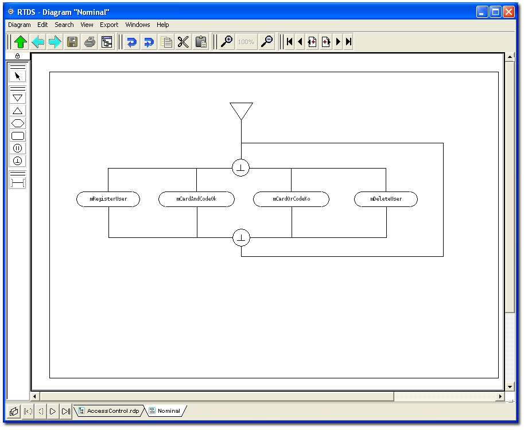Select the mCardAndCodeOk diagram node
The image size is (528, 430).
197,199
